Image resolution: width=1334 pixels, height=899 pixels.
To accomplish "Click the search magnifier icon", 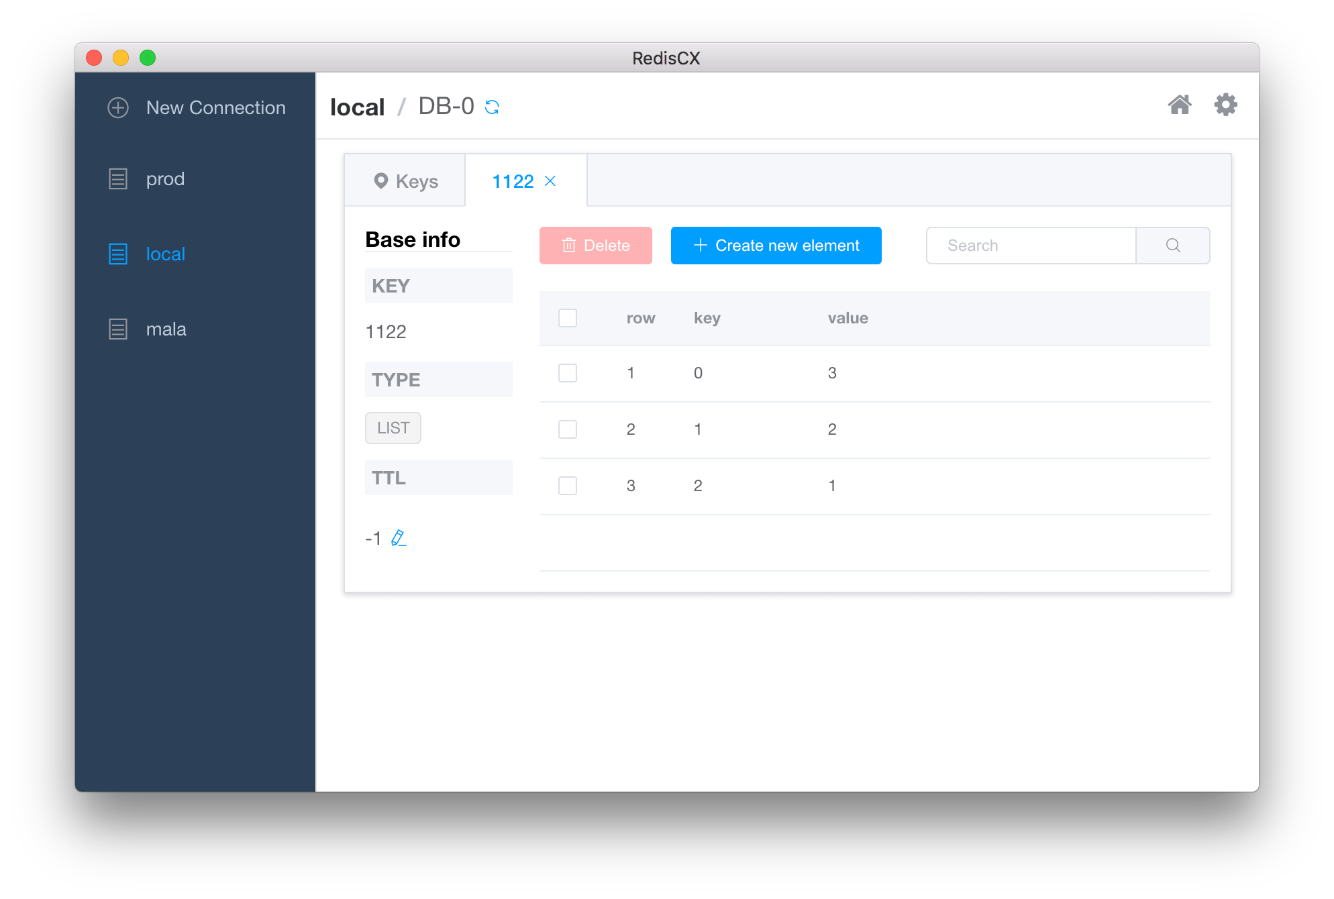I will coord(1172,245).
